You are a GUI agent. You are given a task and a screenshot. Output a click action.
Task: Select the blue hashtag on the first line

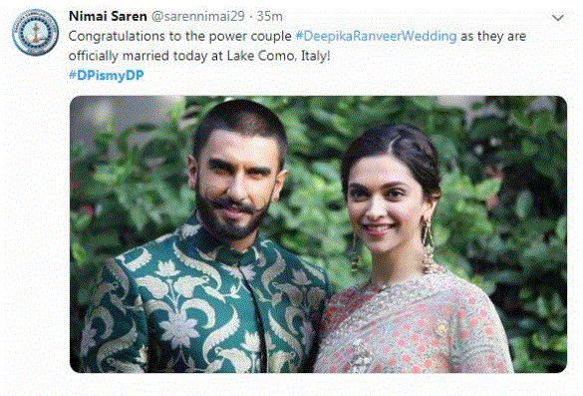coord(376,37)
